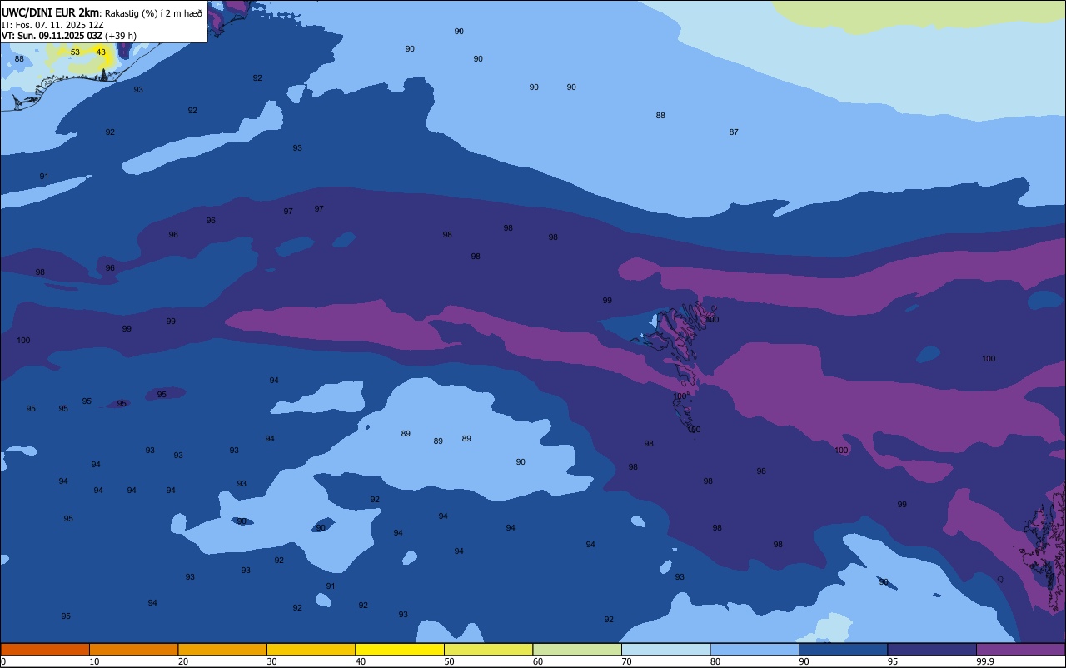Click the 50–60 pale yellow legend swatch
Image resolution: width=1066 pixels, height=668 pixels.
click(488, 649)
